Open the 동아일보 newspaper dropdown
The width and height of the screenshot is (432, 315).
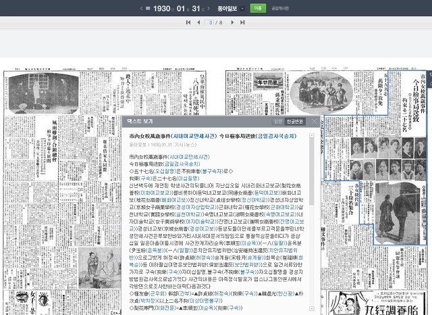[242, 9]
